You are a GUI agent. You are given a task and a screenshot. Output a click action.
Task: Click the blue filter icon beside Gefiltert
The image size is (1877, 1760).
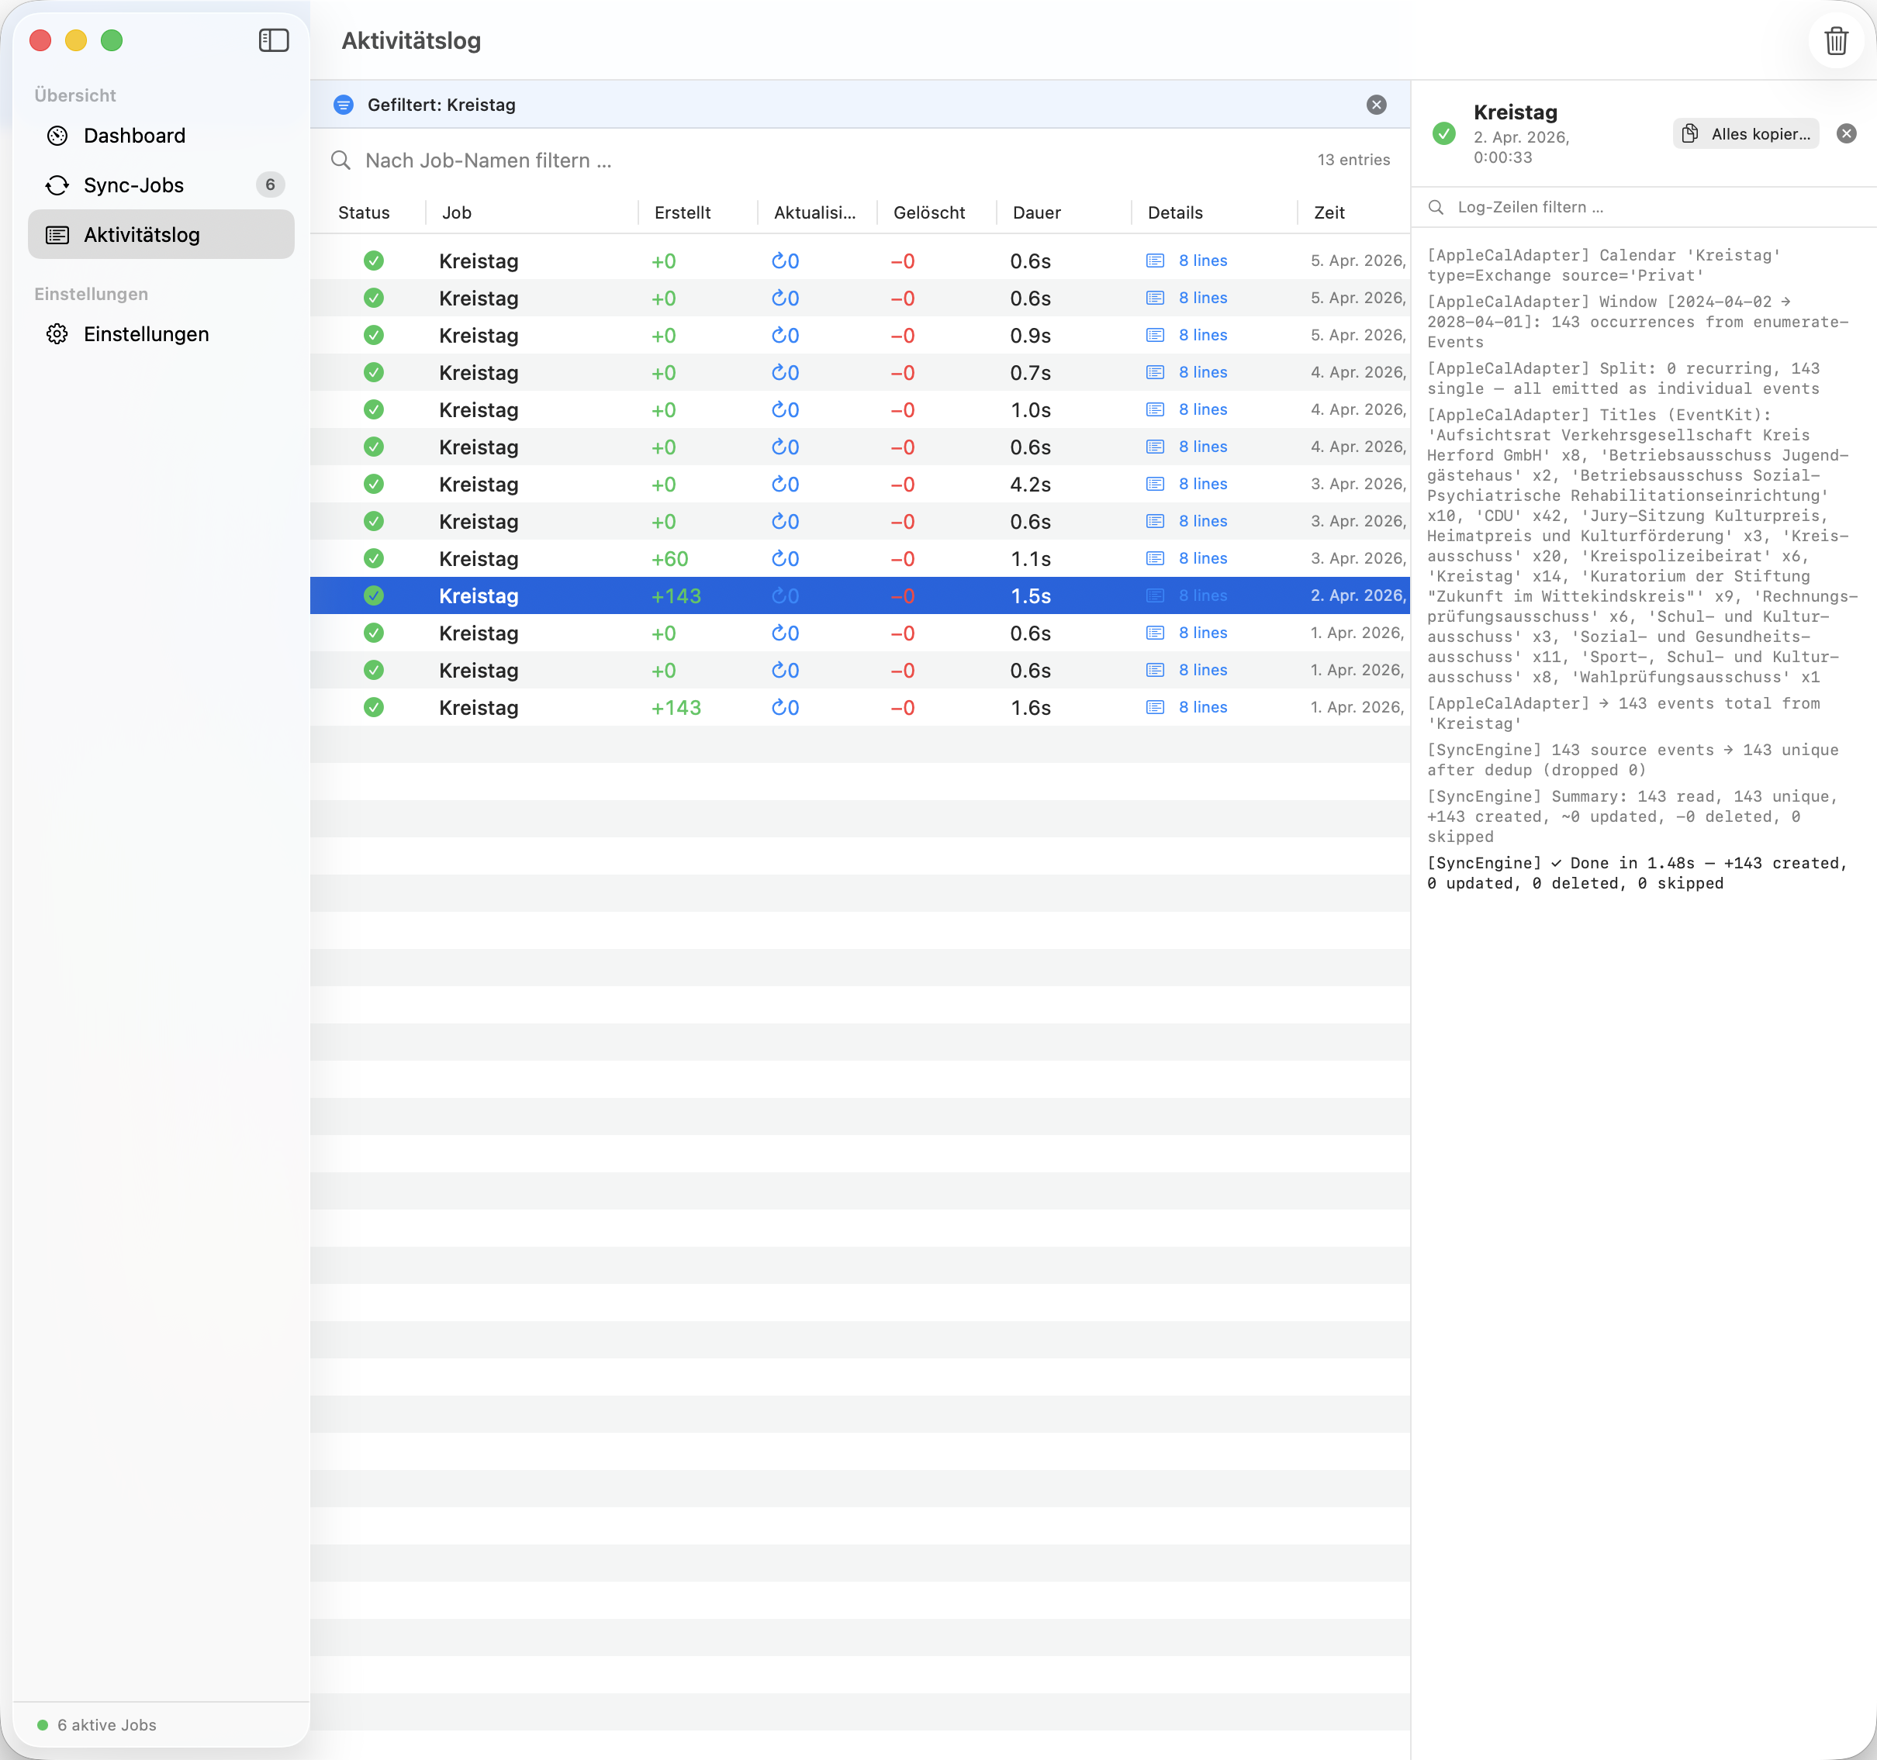pyautogui.click(x=344, y=105)
